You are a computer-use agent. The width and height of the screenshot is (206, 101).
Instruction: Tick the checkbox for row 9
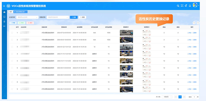[12, 89]
